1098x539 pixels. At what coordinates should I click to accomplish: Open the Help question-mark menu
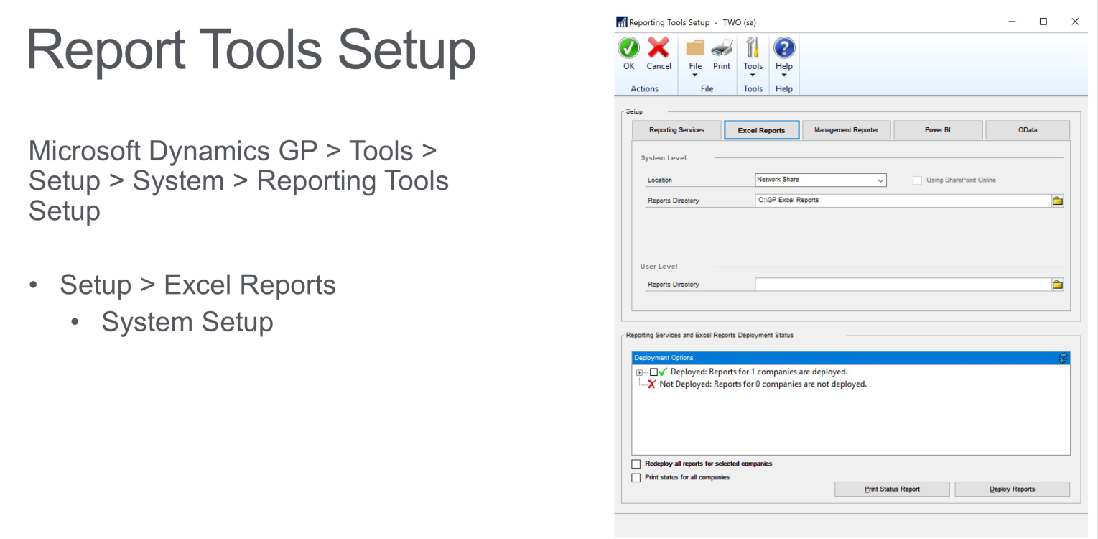[784, 56]
